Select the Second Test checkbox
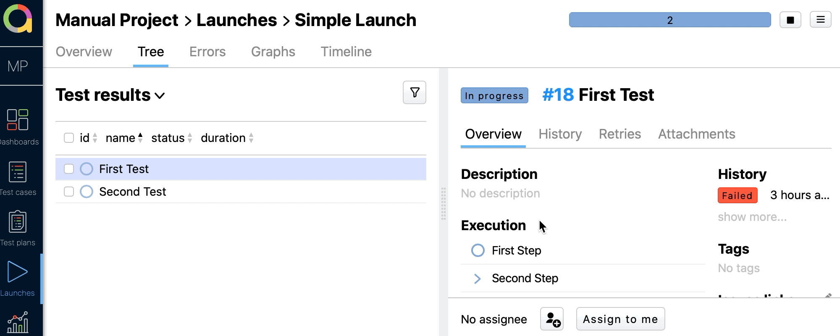Screen dimensions: 840x336 [69, 191]
